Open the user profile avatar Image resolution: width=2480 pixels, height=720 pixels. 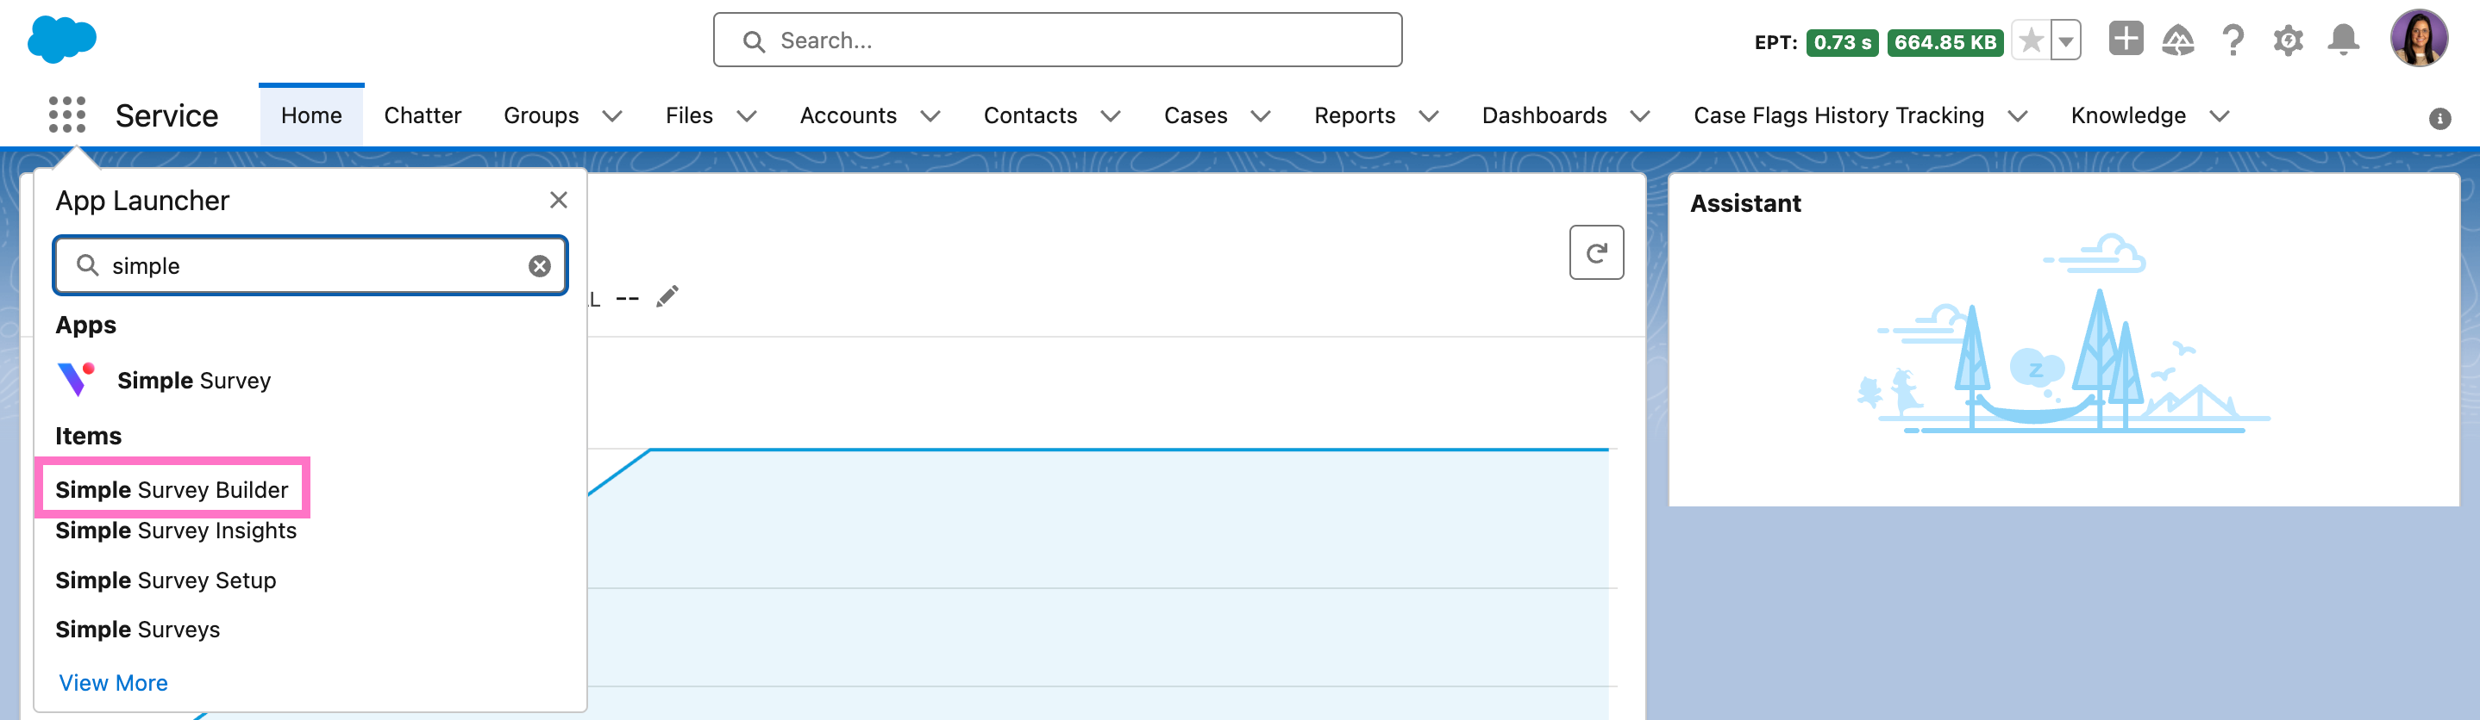coord(2419,39)
